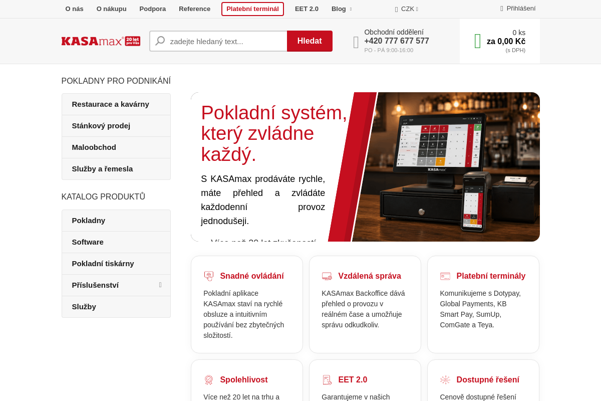The height and width of the screenshot is (401, 601).
Task: Click the Spolehlivost award icon
Action: 209,380
